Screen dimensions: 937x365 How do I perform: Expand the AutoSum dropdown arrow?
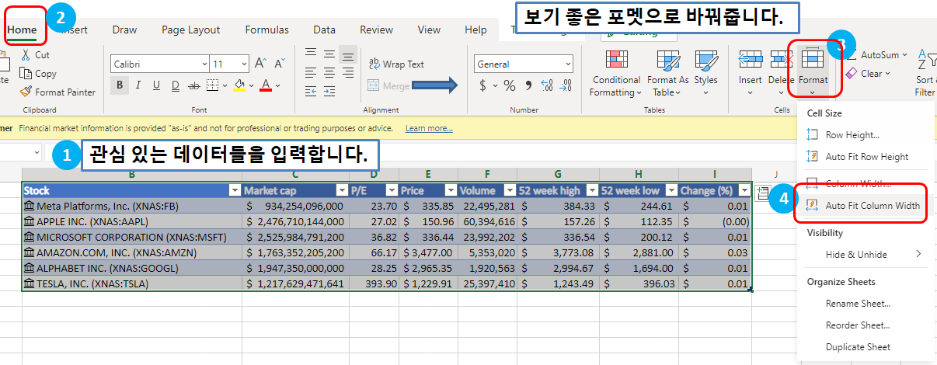point(904,55)
